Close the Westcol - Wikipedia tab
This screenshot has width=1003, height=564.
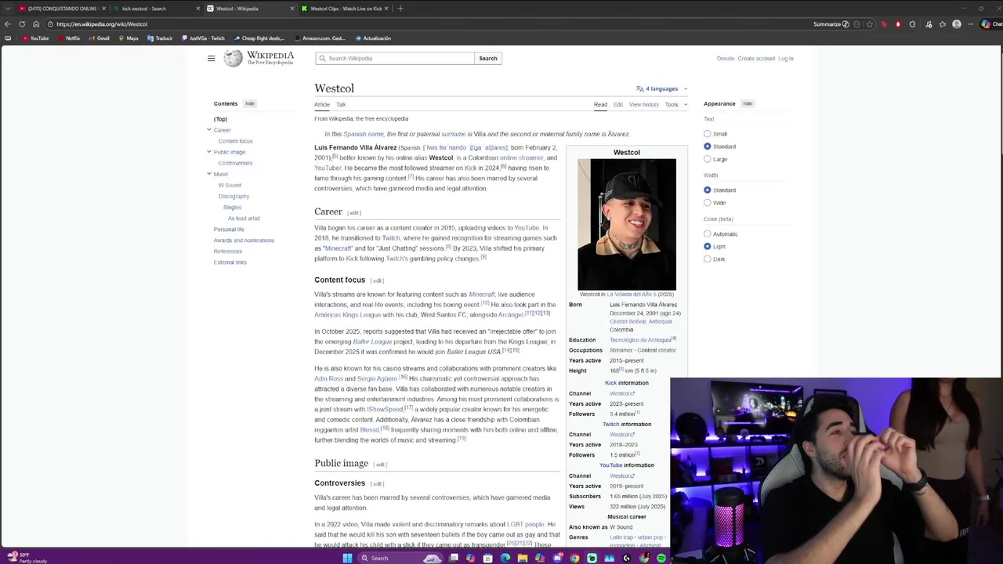pyautogui.click(x=292, y=9)
